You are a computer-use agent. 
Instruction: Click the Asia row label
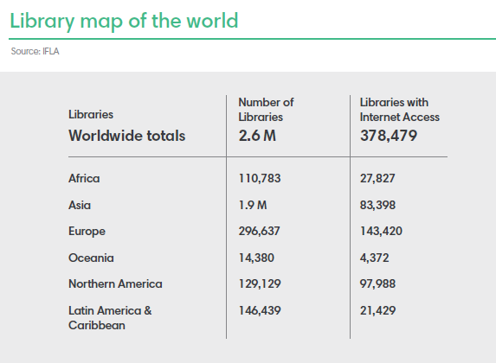[80, 206]
